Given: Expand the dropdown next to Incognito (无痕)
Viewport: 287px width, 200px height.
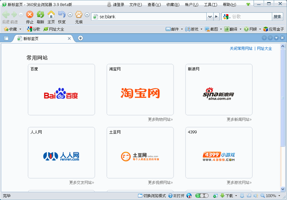Looking at the screenshot, I should click(x=87, y=15).
